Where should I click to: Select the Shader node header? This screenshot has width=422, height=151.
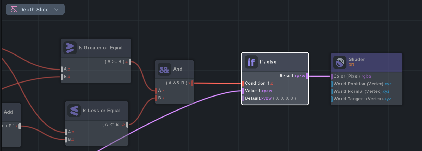pyautogui.click(x=366, y=62)
